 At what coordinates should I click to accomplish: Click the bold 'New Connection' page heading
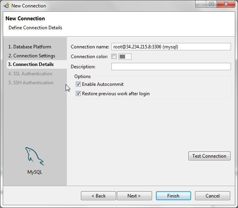(x=25, y=18)
